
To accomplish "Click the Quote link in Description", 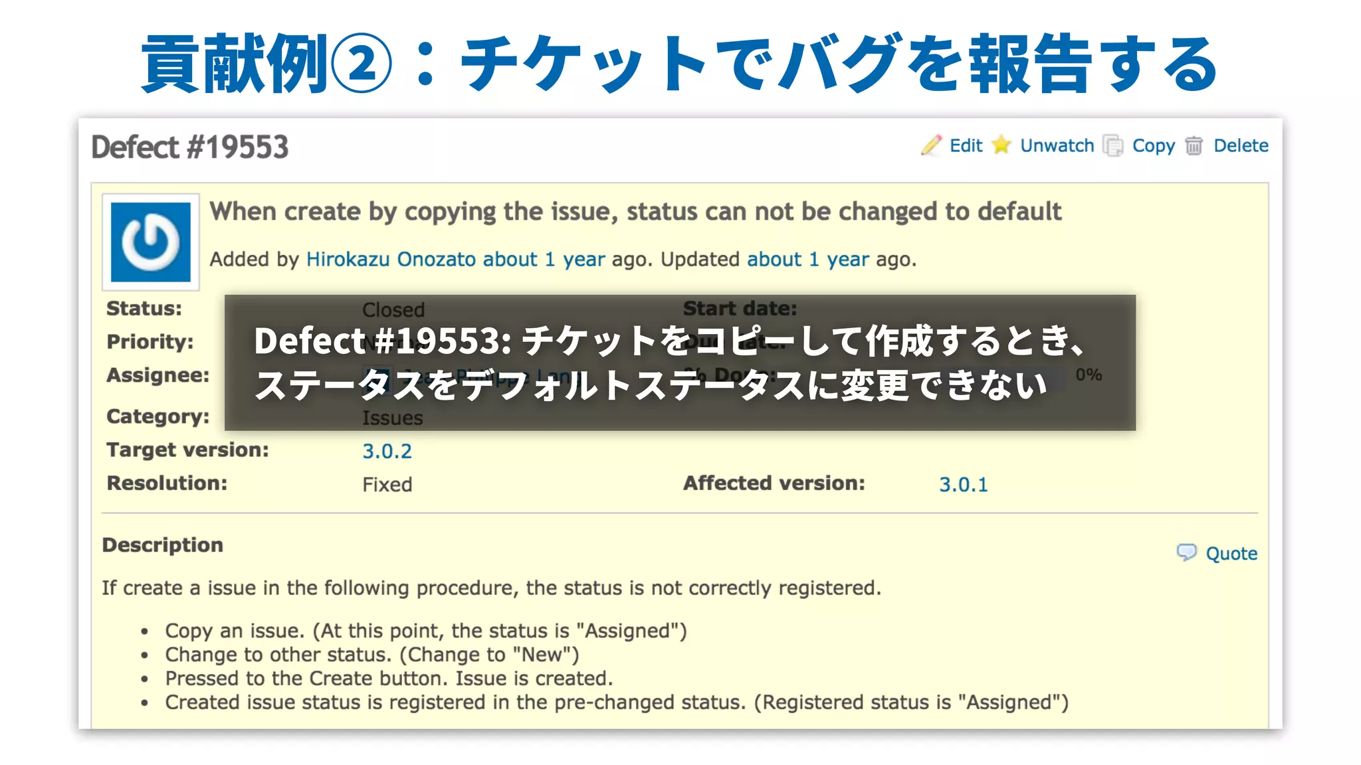I will [x=1231, y=553].
